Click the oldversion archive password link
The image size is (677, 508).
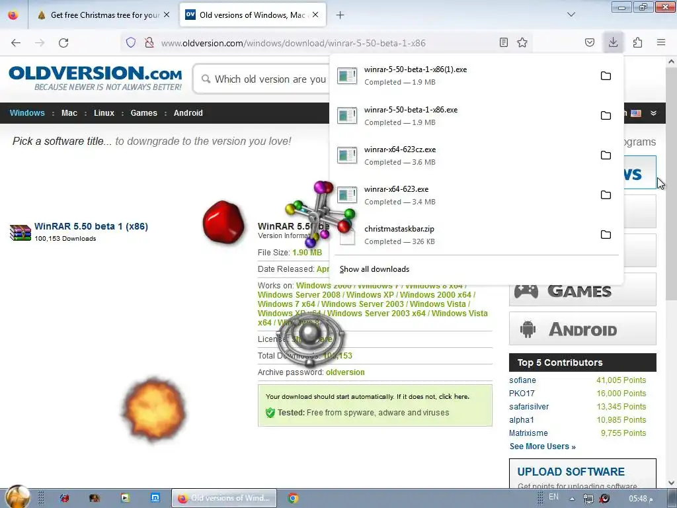[x=345, y=372]
